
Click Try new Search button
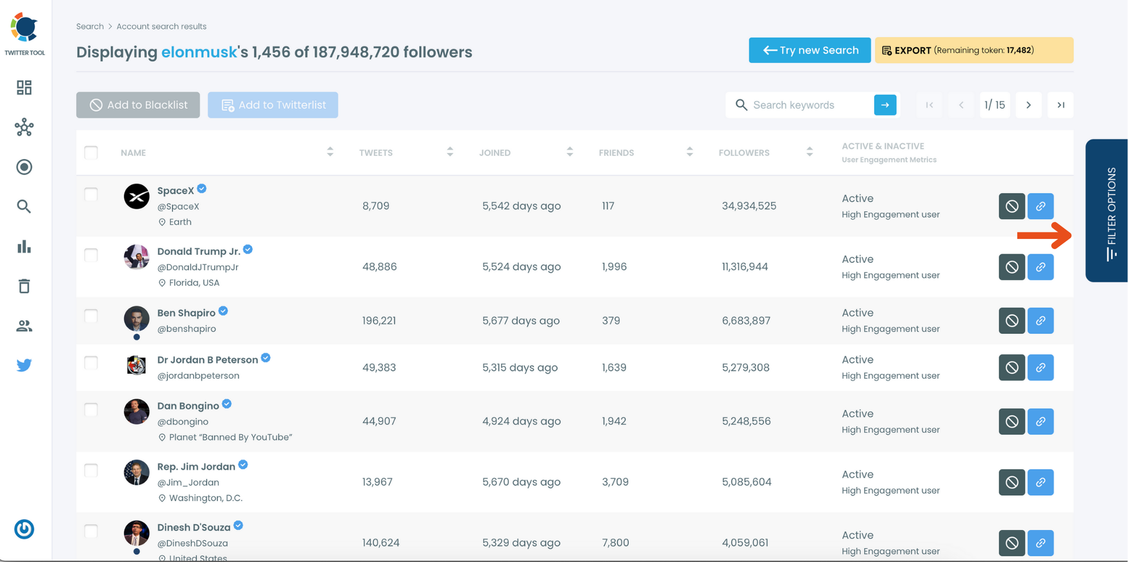coord(809,50)
